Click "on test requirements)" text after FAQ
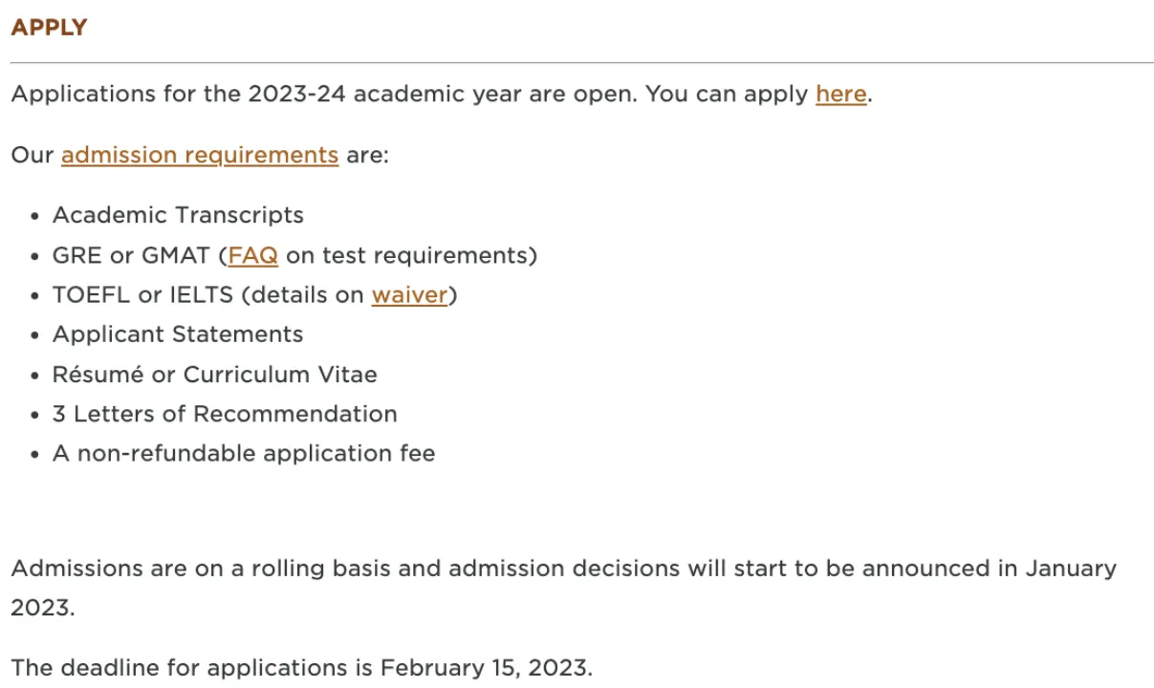Screen dimensions: 1154x688 coord(411,256)
